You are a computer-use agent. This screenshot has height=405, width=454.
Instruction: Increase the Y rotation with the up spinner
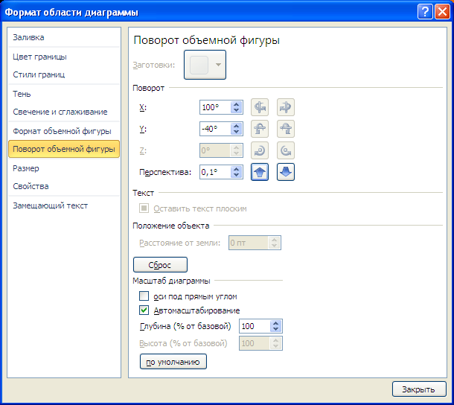click(236, 126)
